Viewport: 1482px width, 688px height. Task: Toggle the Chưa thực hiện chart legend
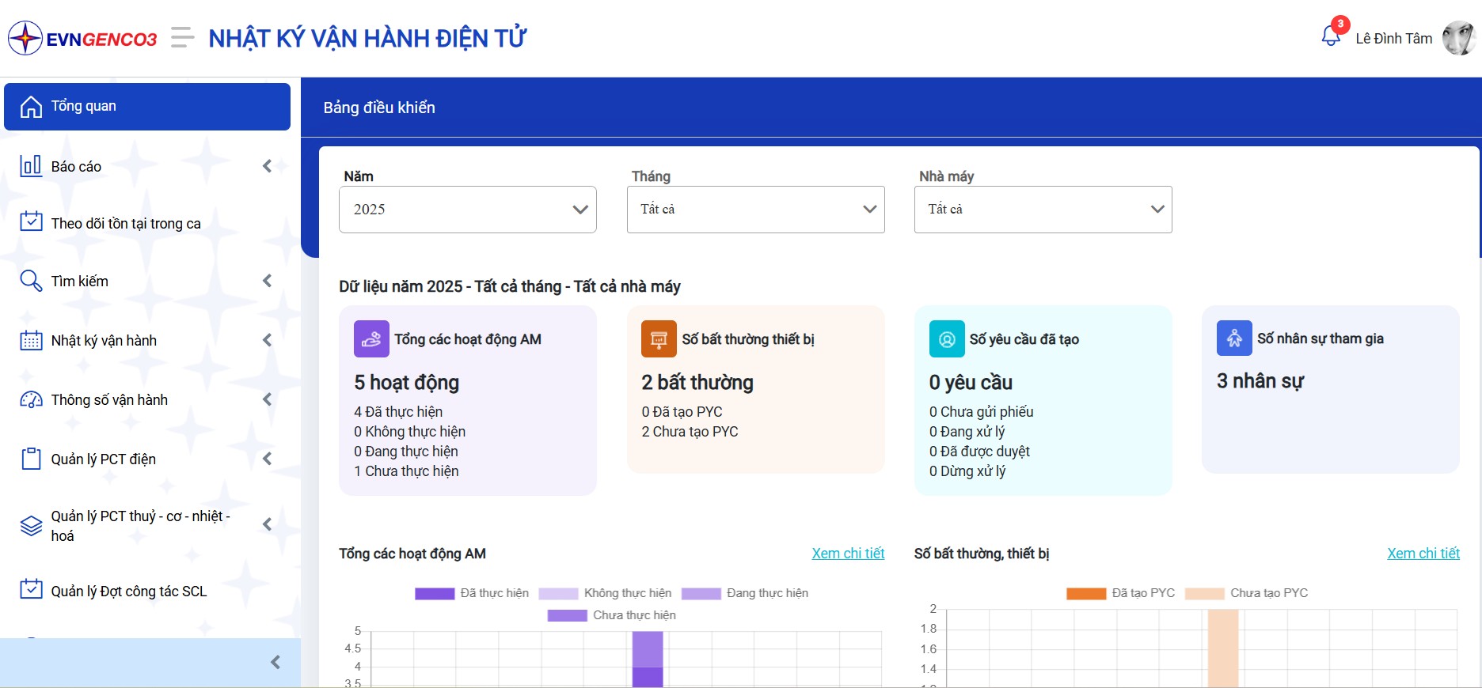[610, 615]
